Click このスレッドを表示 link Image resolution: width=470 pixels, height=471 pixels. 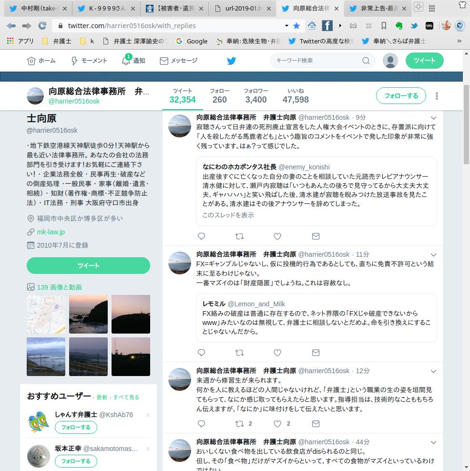pos(228,215)
